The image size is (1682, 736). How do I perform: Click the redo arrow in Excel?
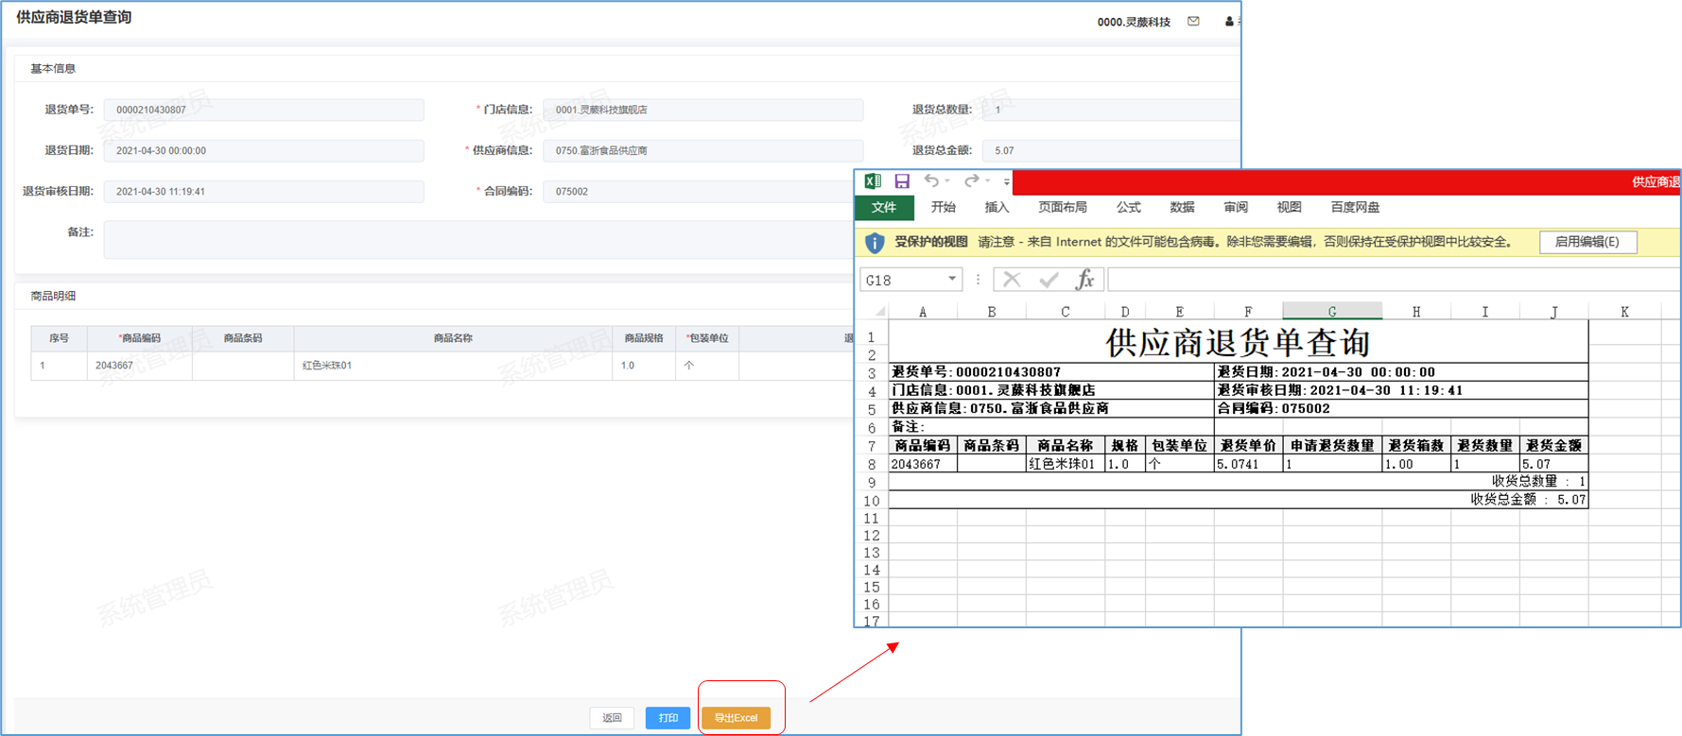[971, 181]
